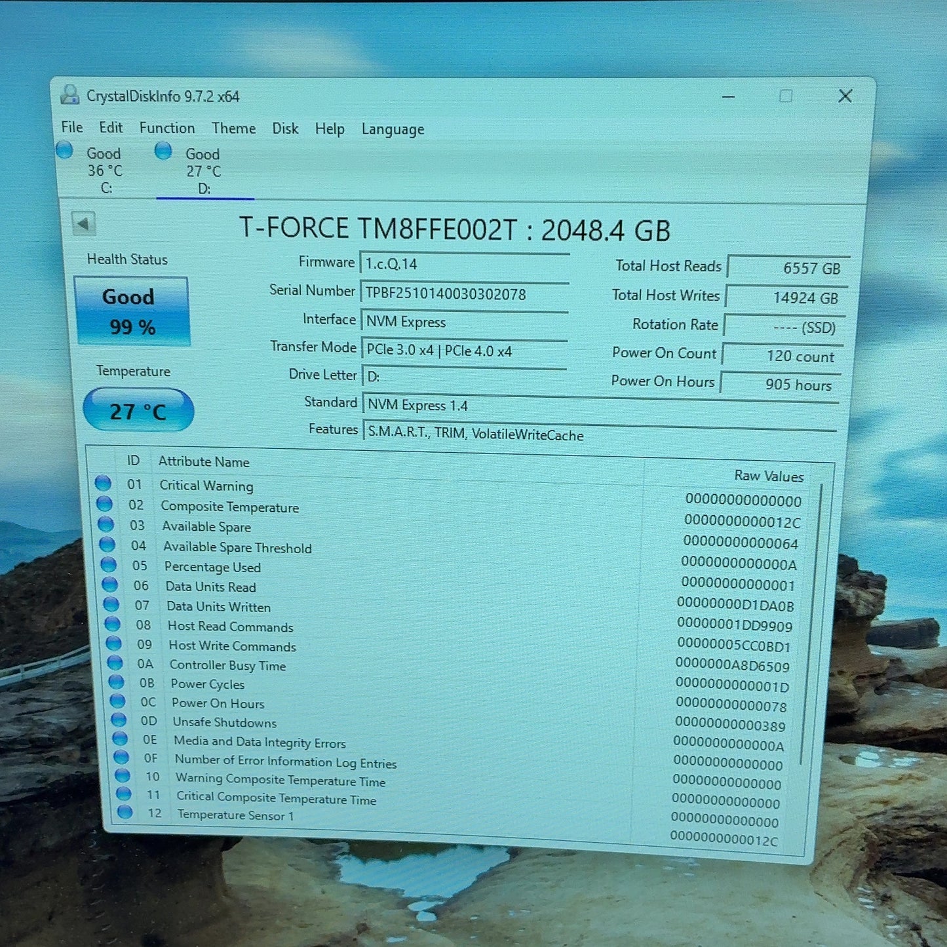Select the Unsafe Shutdowns attribute name
Screen dimensions: 947x947
tap(225, 722)
